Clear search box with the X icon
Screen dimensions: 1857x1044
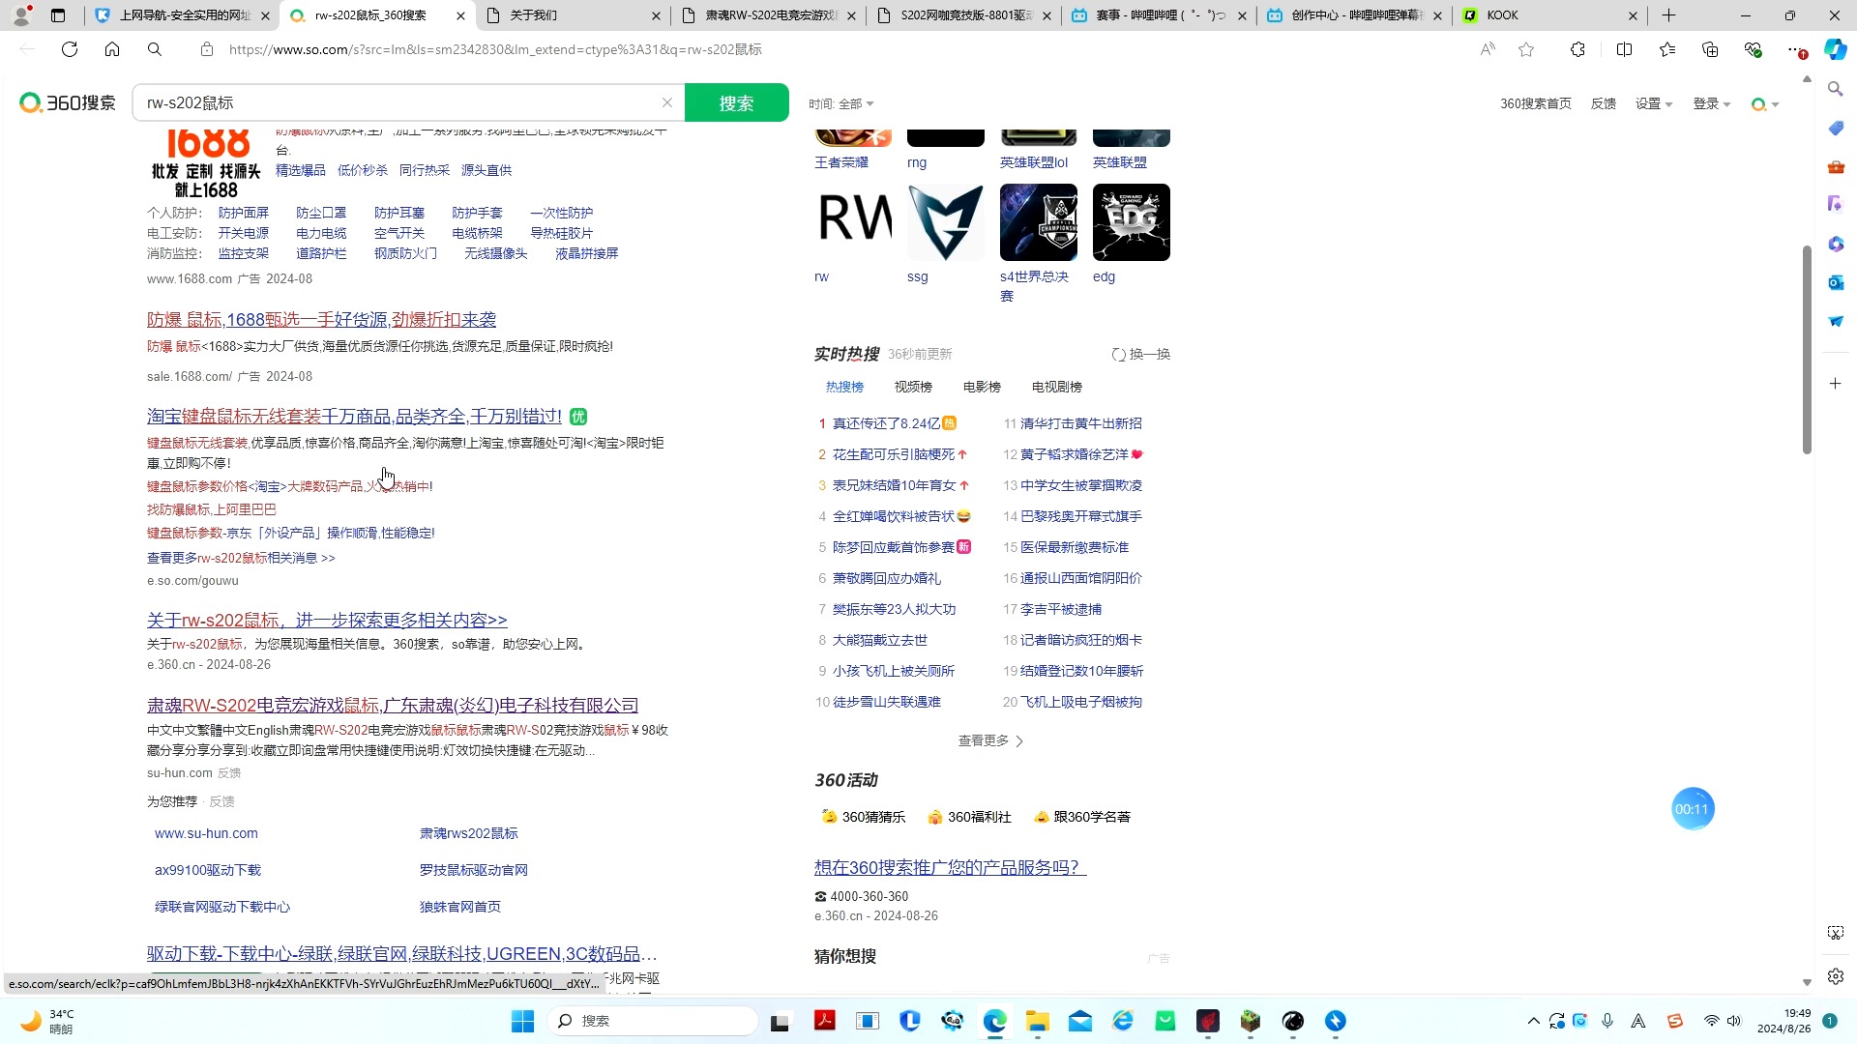[x=667, y=102]
